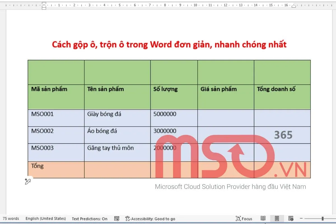
Task: Click the MSO001 table cell
Action: (42, 114)
